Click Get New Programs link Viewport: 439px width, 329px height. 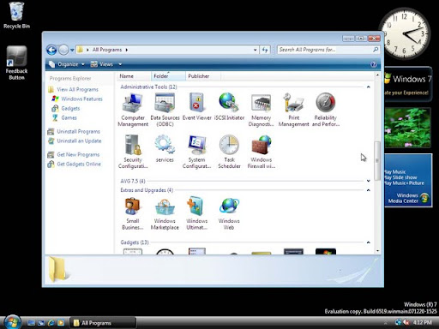click(x=78, y=154)
